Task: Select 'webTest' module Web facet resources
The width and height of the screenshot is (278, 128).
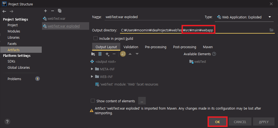Action: (x=127, y=84)
